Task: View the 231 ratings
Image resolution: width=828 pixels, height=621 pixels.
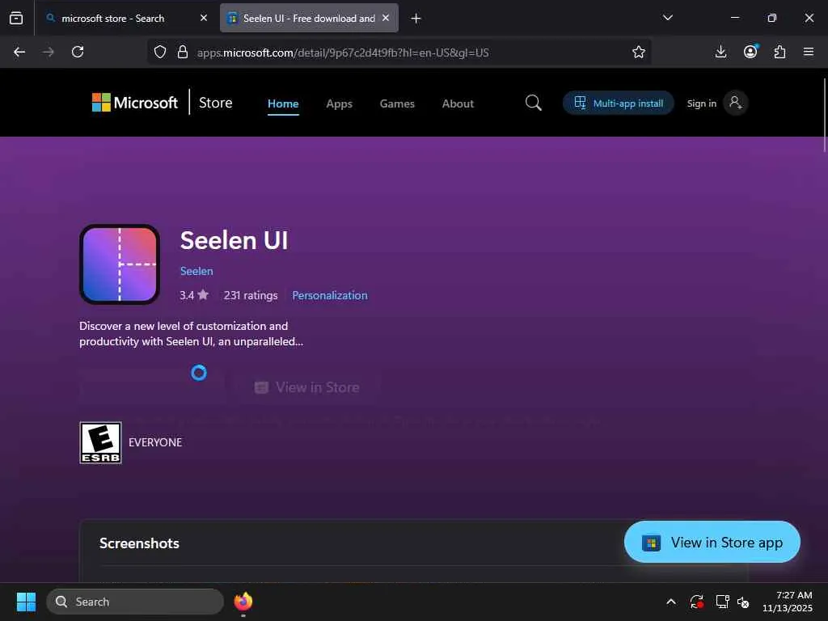Action: point(251,295)
